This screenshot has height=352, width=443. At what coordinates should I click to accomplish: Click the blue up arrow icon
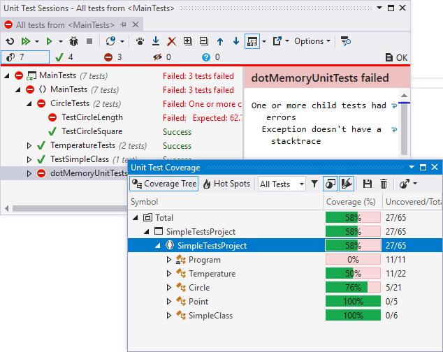(x=219, y=42)
